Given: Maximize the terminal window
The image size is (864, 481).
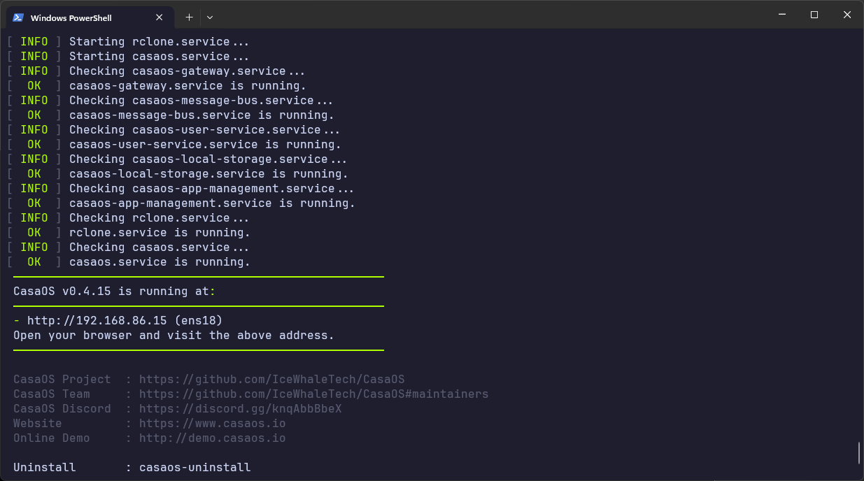Looking at the screenshot, I should pyautogui.click(x=814, y=15).
